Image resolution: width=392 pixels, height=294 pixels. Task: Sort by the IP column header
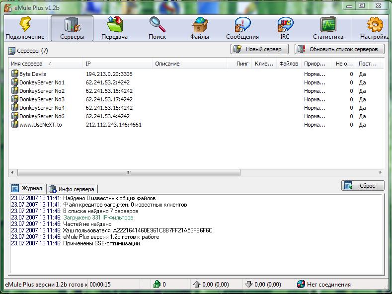pos(117,64)
